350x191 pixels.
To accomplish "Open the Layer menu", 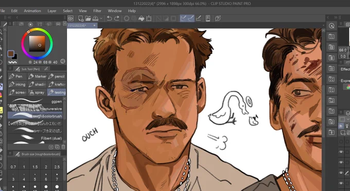I will pyautogui.click(x=52, y=11).
